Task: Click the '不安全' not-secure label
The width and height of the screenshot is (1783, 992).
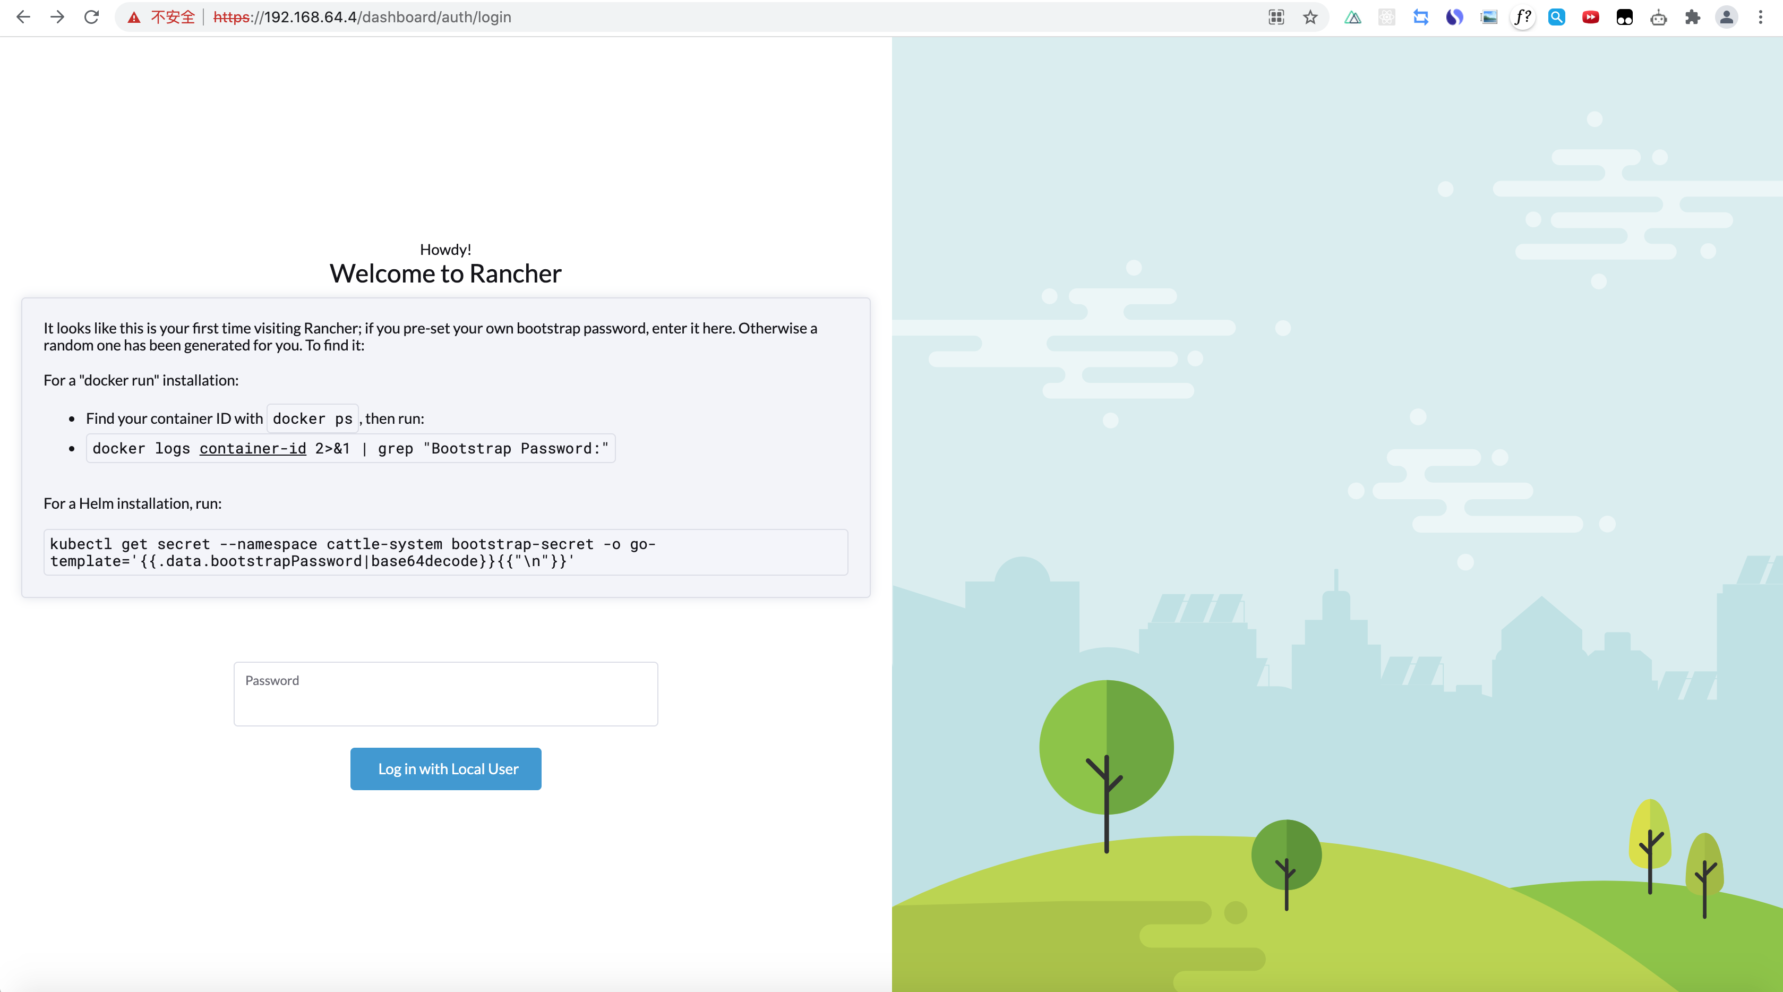Action: pos(173,18)
